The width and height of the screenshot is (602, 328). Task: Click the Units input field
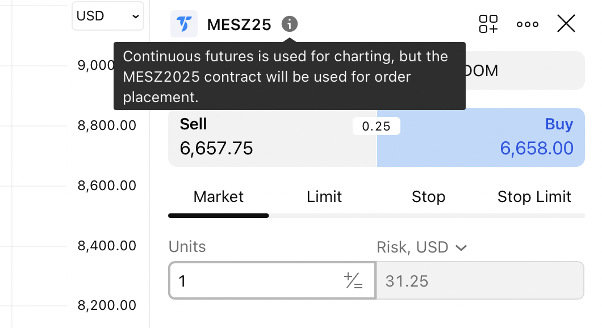click(256, 281)
